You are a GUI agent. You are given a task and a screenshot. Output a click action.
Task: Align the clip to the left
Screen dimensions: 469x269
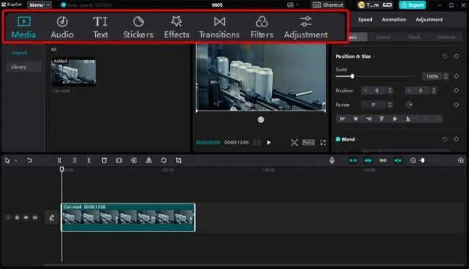pos(343,119)
